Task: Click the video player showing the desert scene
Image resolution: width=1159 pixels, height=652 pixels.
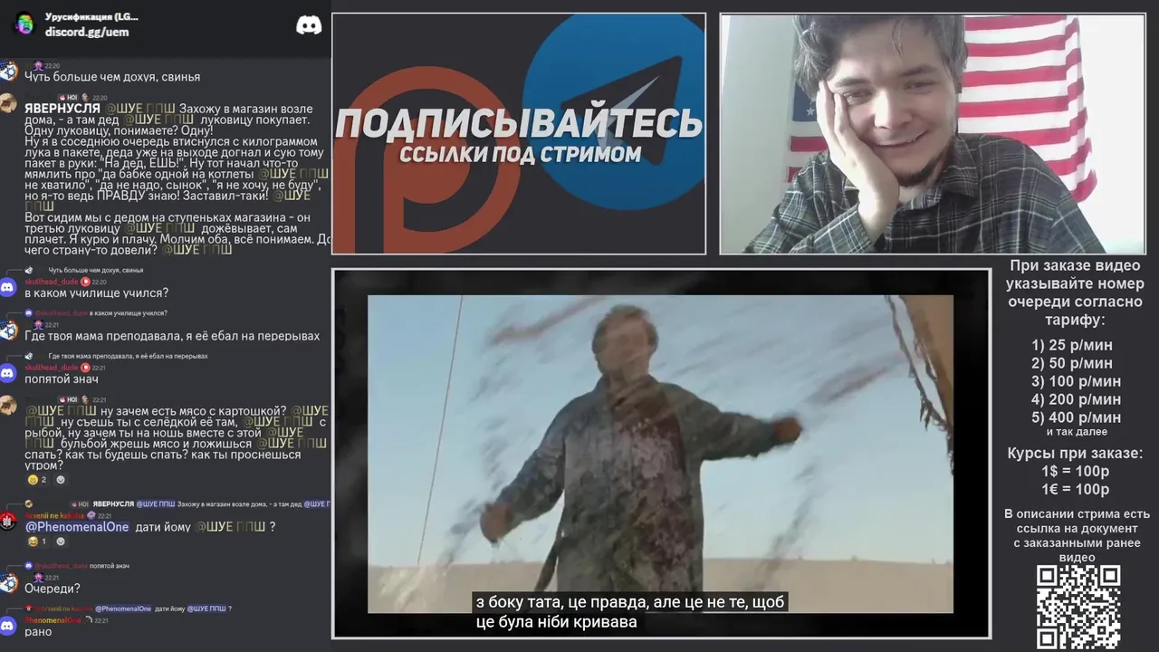Action: (x=660, y=454)
